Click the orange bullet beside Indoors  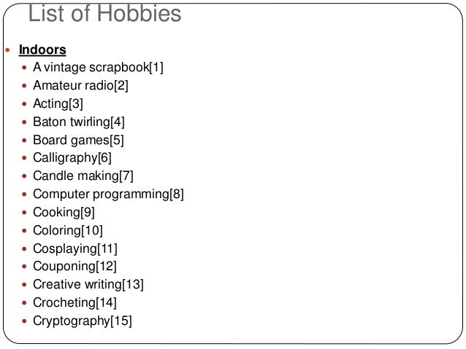tap(8, 50)
